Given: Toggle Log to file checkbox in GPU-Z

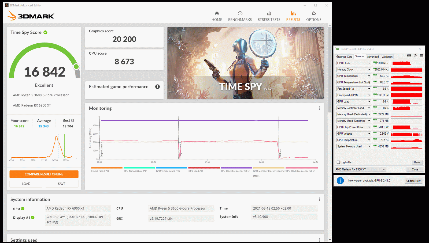Looking at the screenshot, I should (x=338, y=162).
